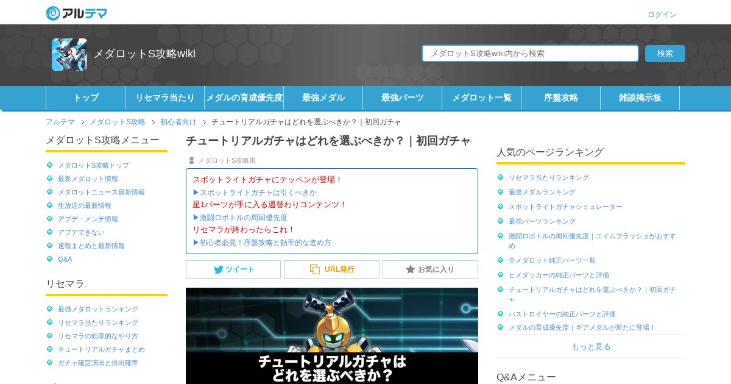731x384 pixels.
Task: Open 最強パーツランキング in the popular ranking
Action: tap(542, 221)
